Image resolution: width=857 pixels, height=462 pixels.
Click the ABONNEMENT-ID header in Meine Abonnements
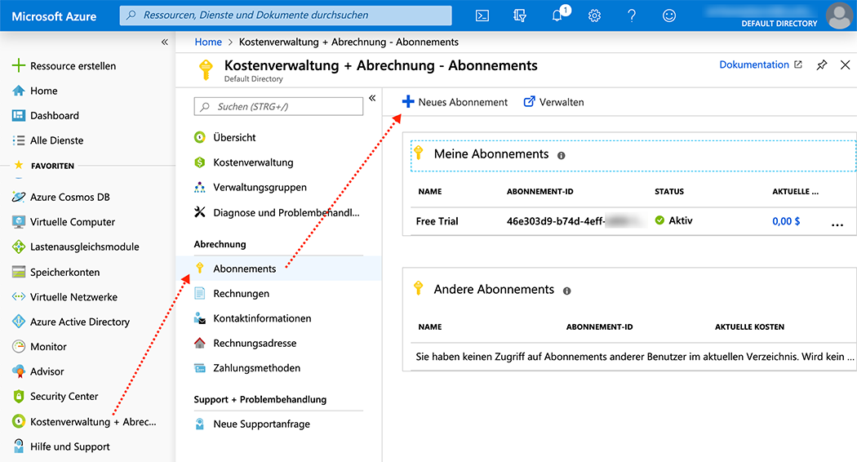[x=540, y=191]
